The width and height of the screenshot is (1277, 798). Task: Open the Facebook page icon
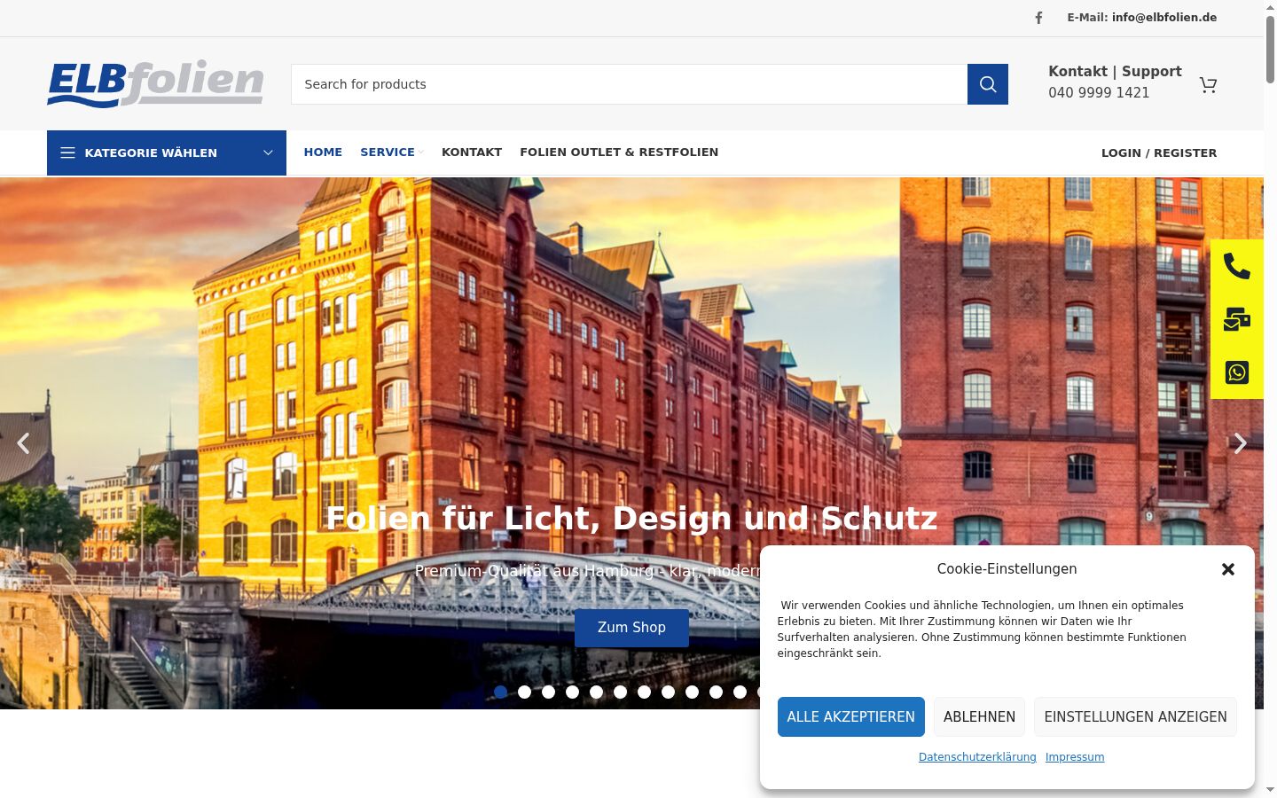(x=1038, y=18)
